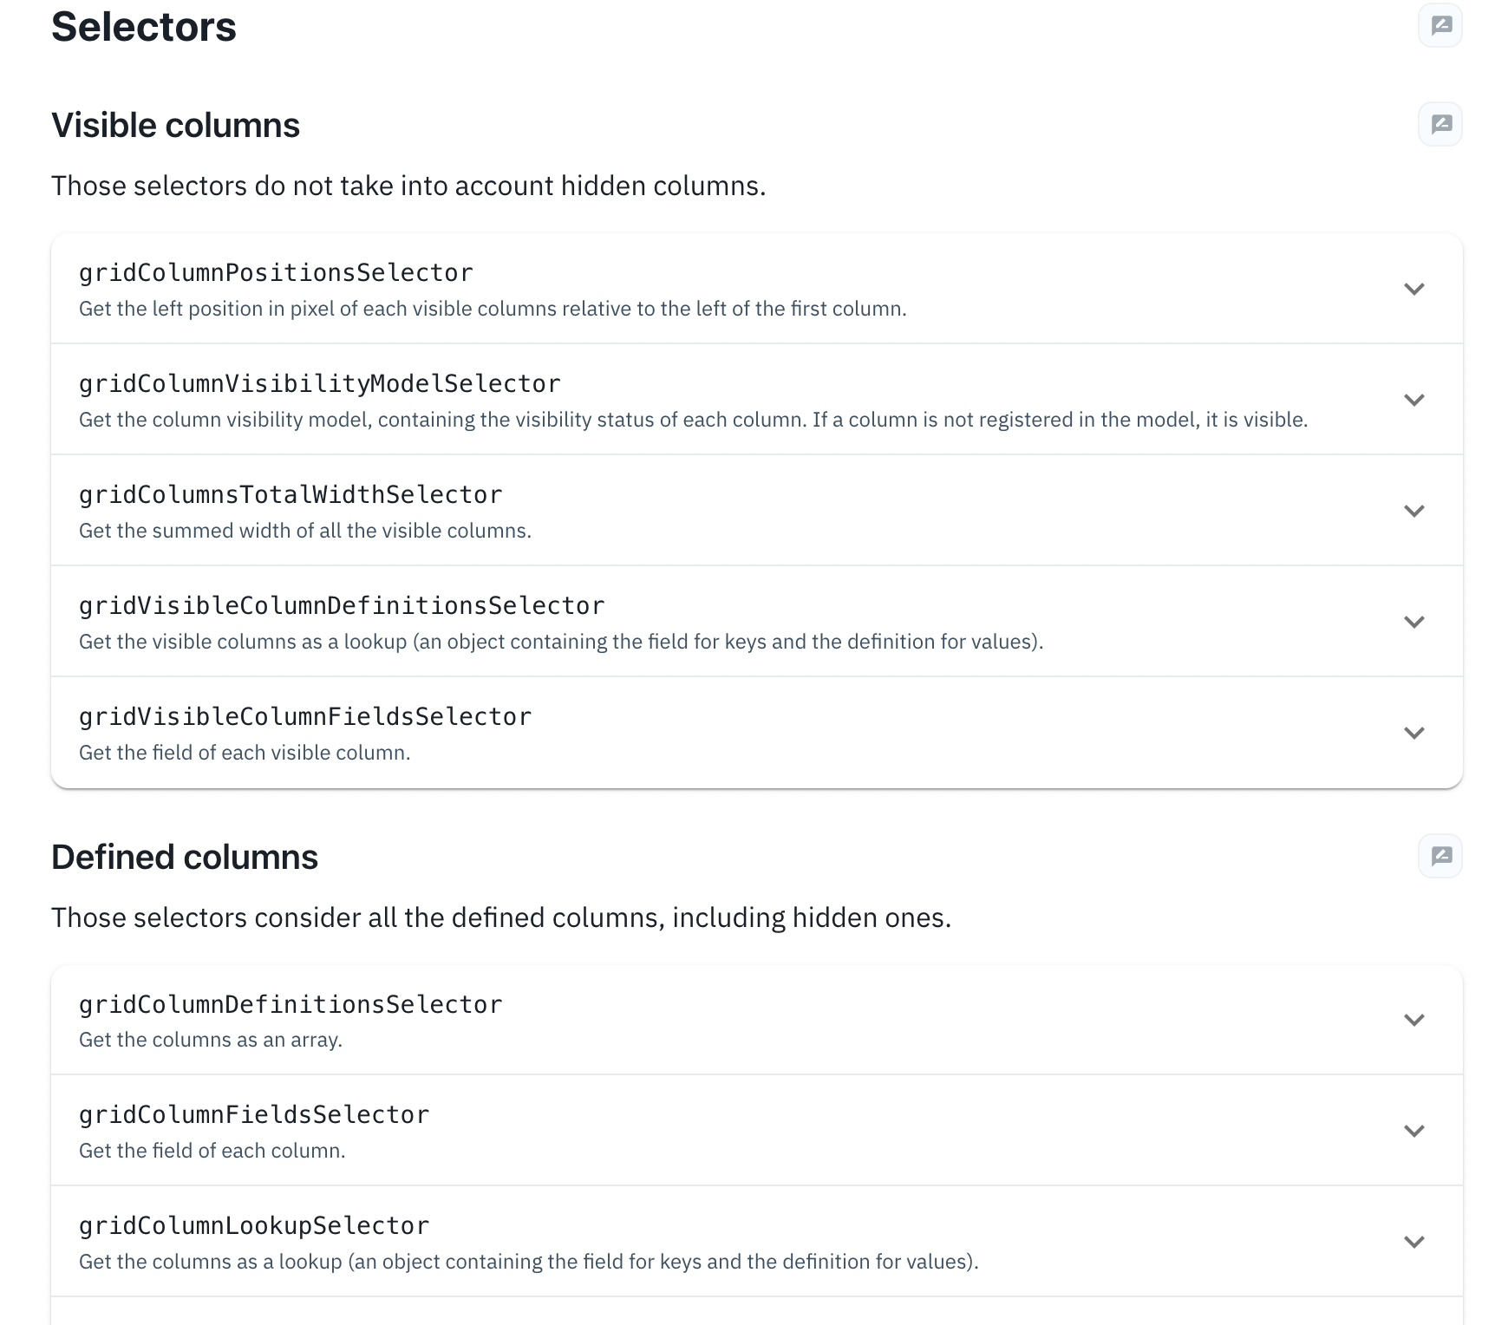Click feedback icon beside Selectors heading
The height and width of the screenshot is (1325, 1495).
click(x=1440, y=25)
